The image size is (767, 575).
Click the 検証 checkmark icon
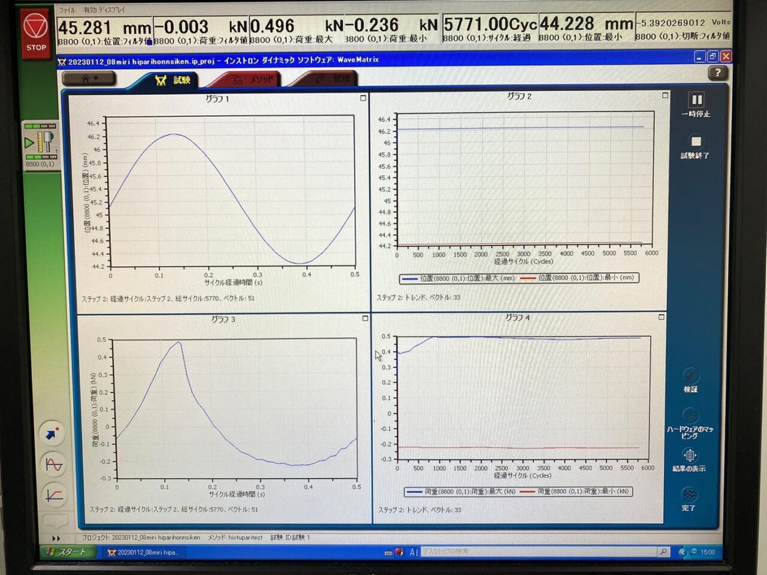coord(690,376)
